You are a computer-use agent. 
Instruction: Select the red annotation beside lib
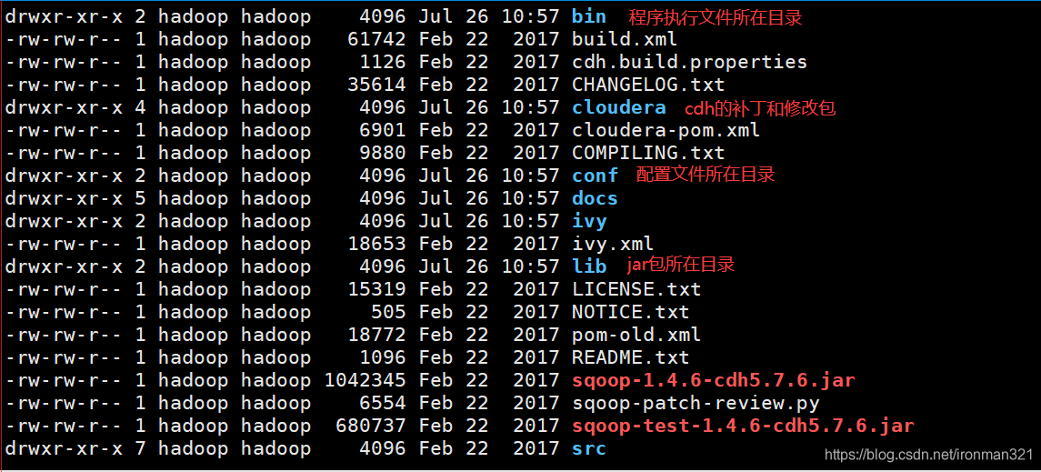pos(680,265)
